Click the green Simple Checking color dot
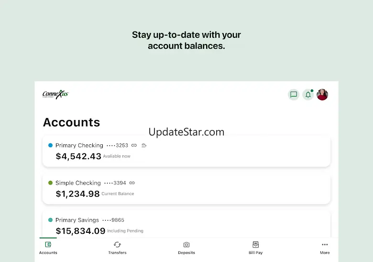 pos(51,183)
